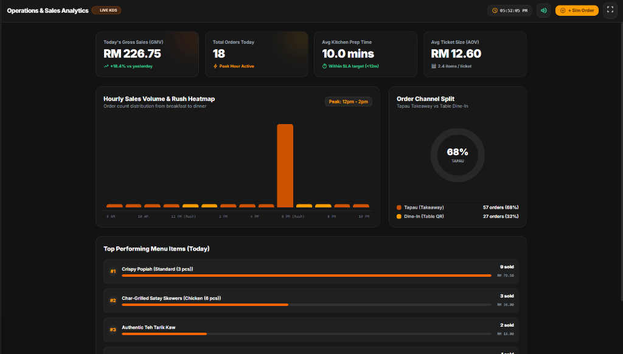
Task: Click the Hourly Sales Volume & Rush Heatmap heading
Action: coord(159,99)
